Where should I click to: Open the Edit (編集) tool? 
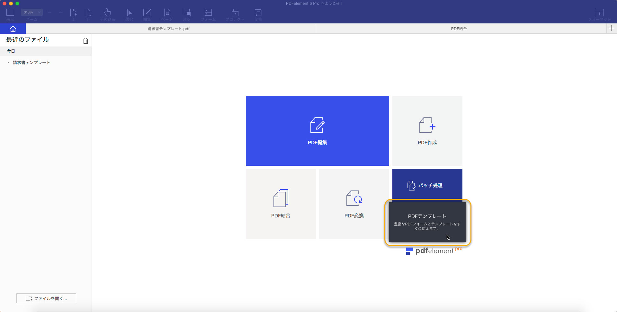point(147,13)
